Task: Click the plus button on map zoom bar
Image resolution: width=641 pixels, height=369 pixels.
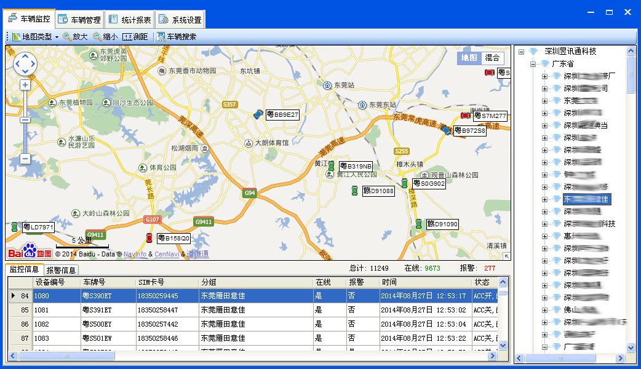Action: tap(25, 85)
